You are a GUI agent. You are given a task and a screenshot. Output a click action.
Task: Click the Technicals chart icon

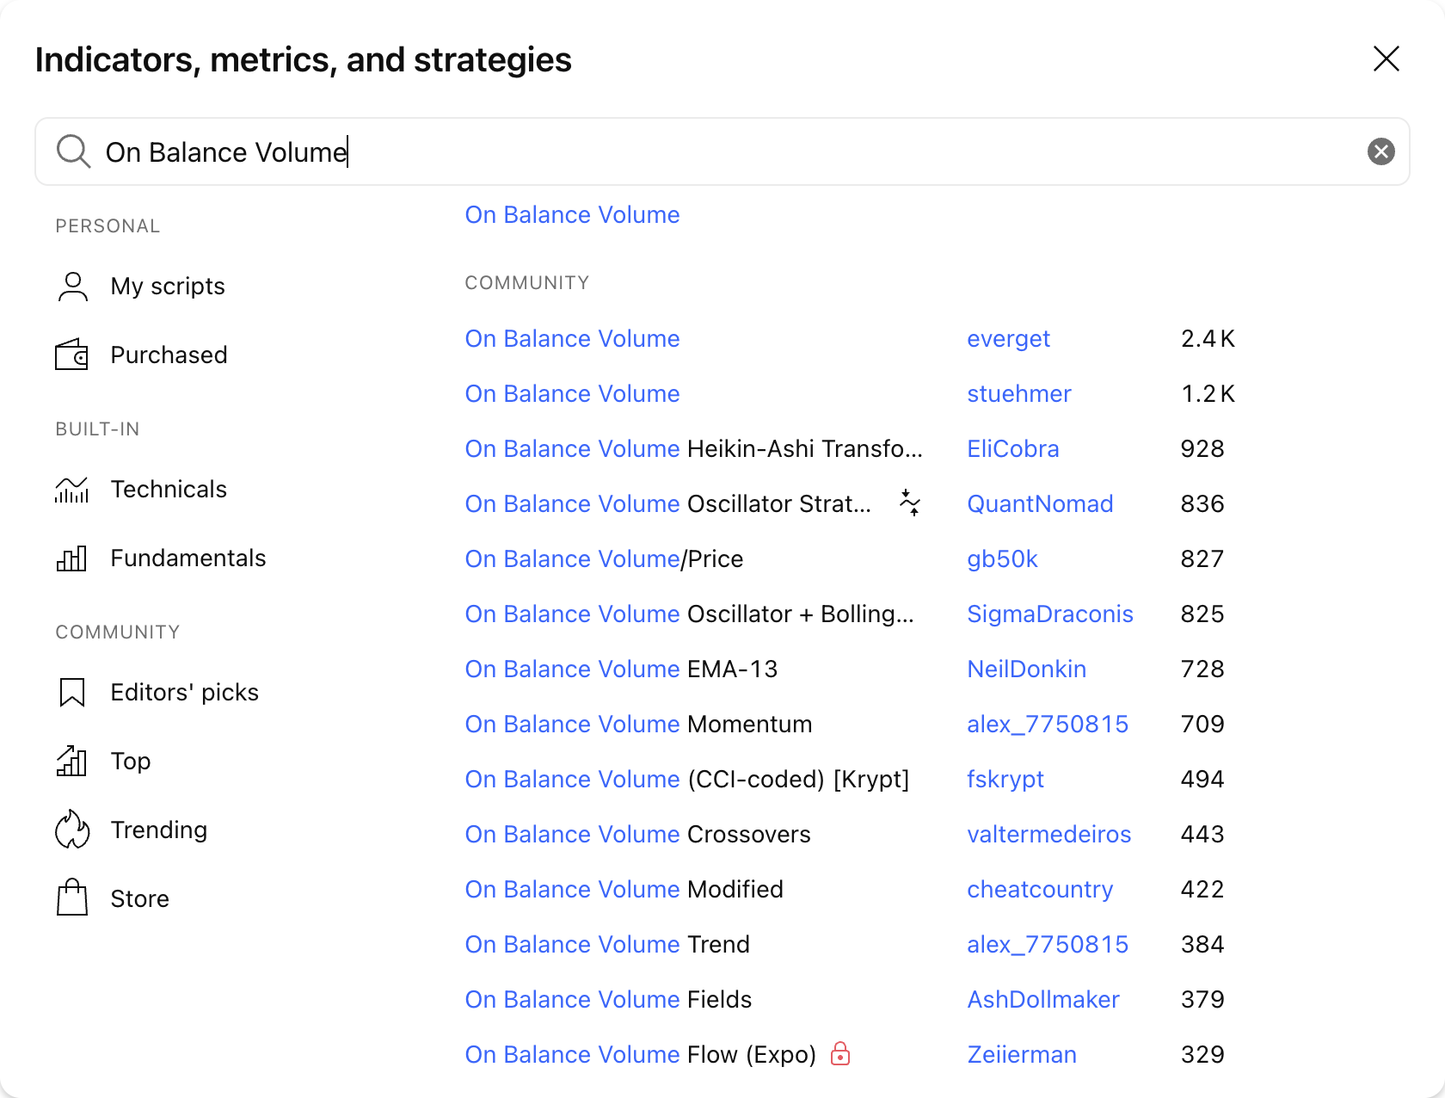[72, 489]
